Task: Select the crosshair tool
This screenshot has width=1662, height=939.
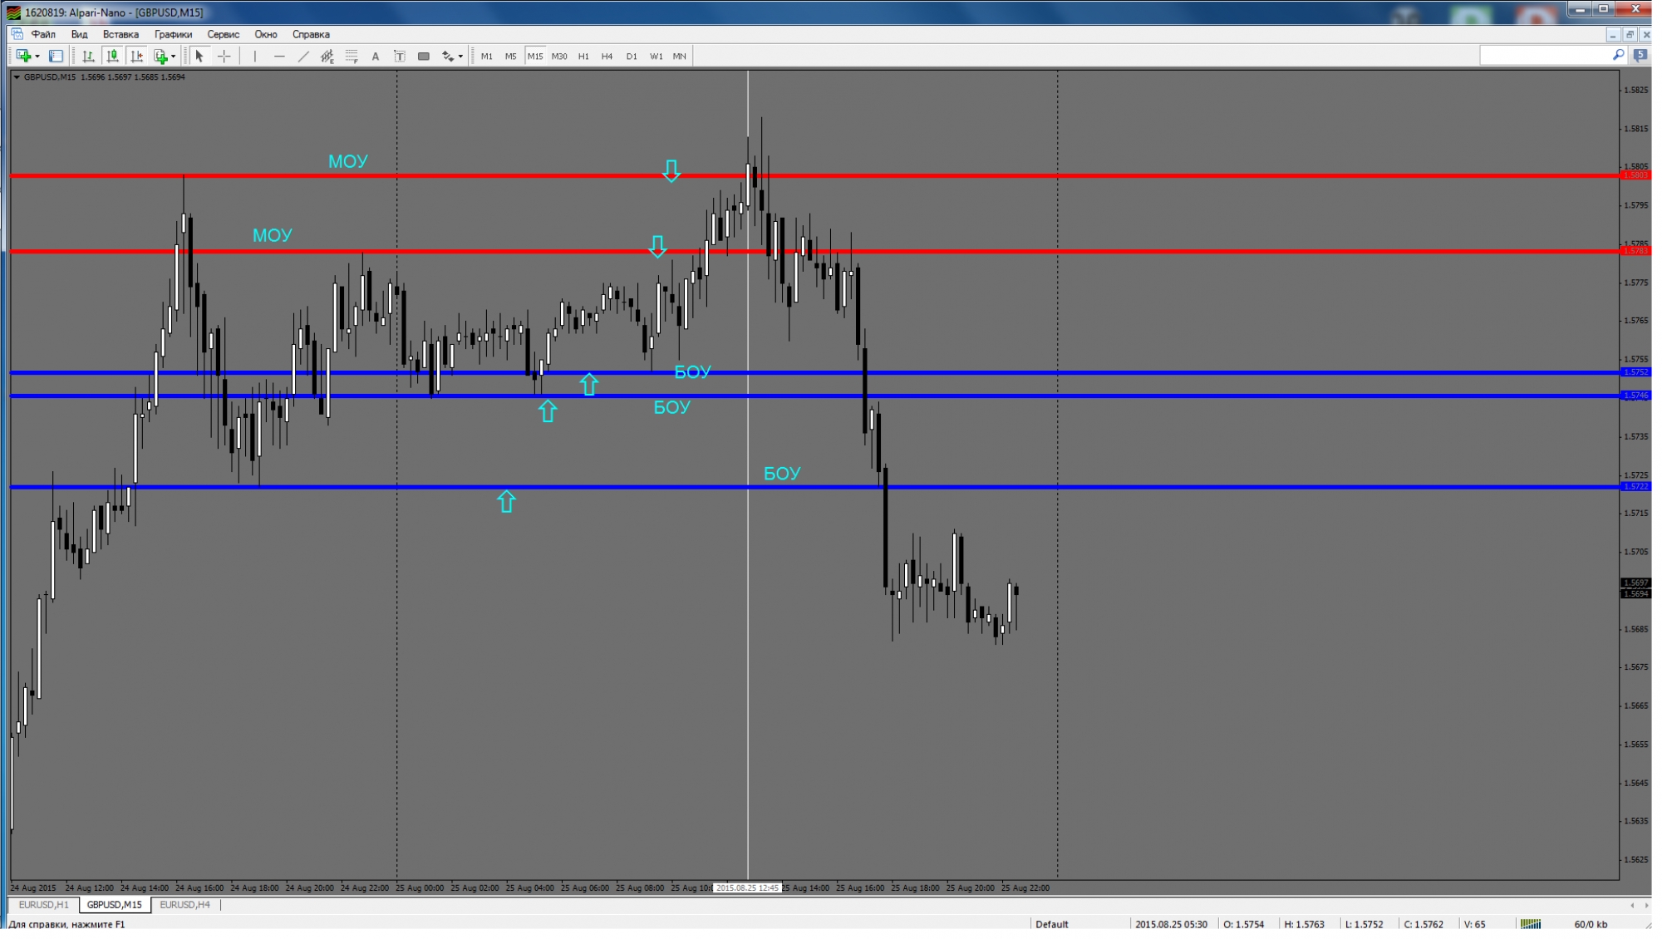Action: pyautogui.click(x=224, y=57)
